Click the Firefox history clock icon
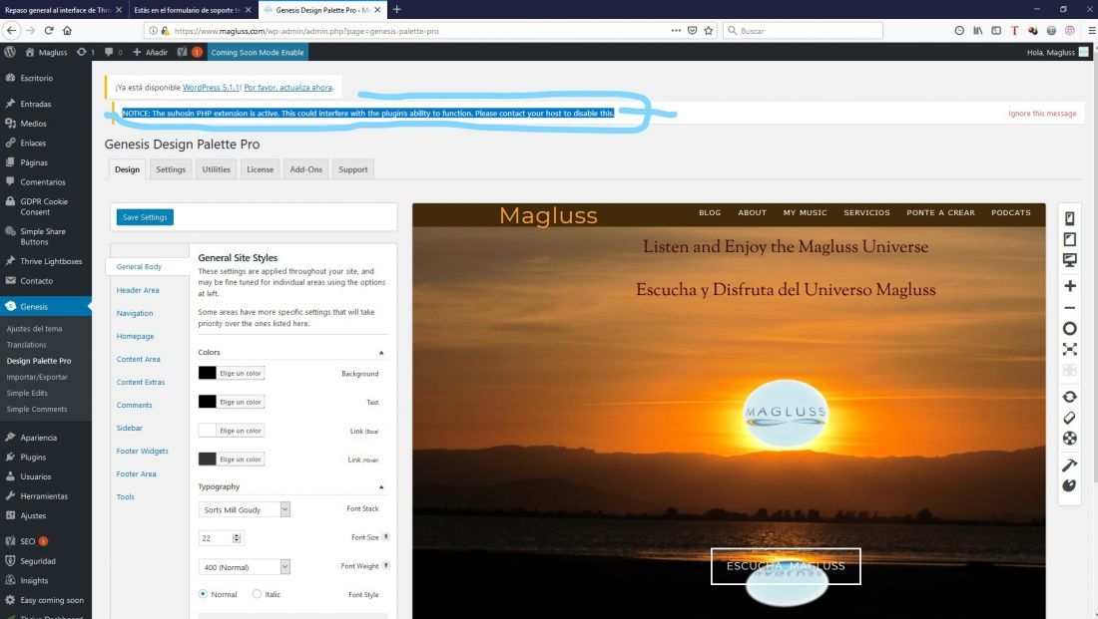The height and width of the screenshot is (619, 1098). point(959,30)
